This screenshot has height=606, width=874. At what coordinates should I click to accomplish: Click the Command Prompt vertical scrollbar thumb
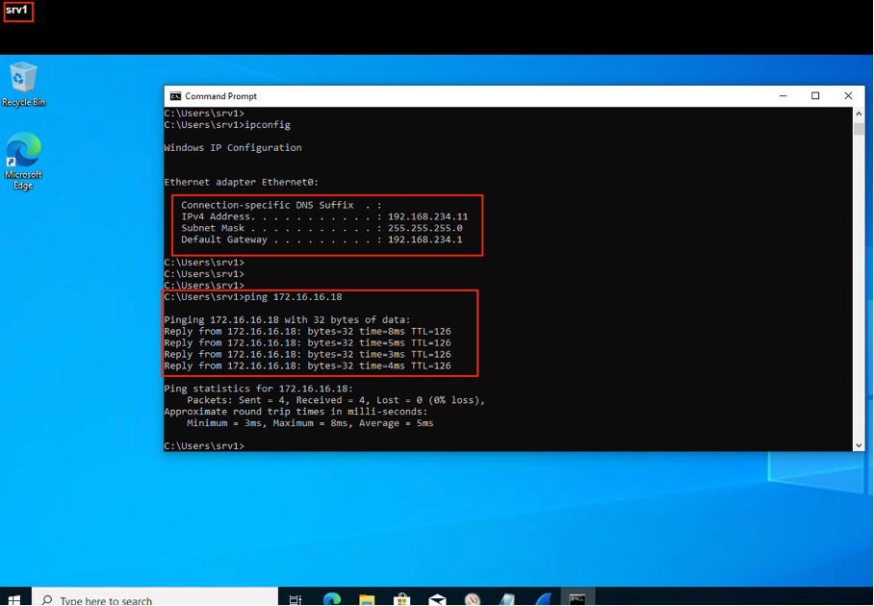[859, 130]
